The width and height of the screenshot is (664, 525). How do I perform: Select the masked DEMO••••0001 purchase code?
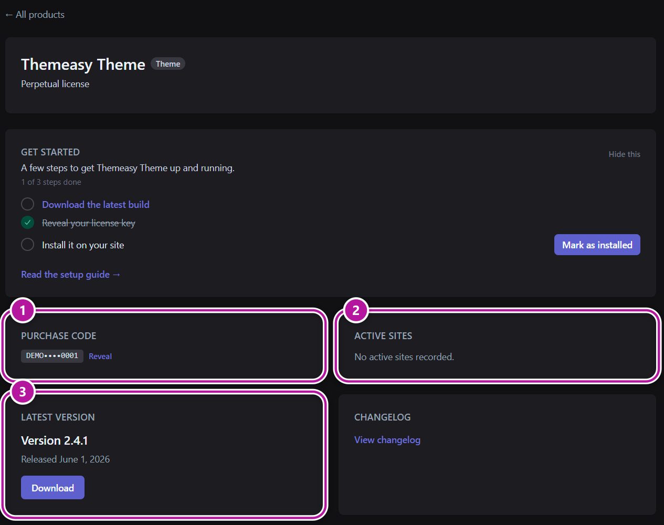pos(52,356)
